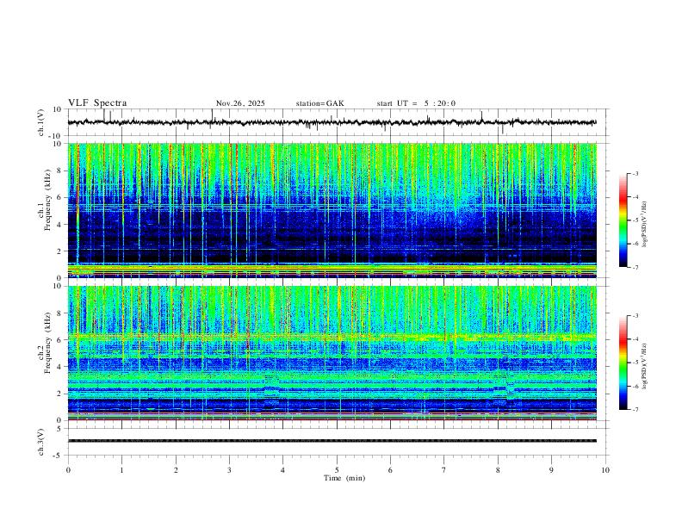Click the ch.3 voltage waveform band
682x527 pixels.
[x=332, y=441]
